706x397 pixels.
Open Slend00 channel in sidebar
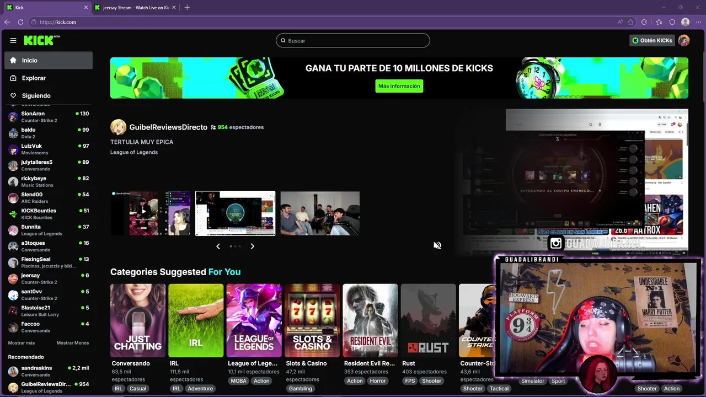[x=49, y=197]
